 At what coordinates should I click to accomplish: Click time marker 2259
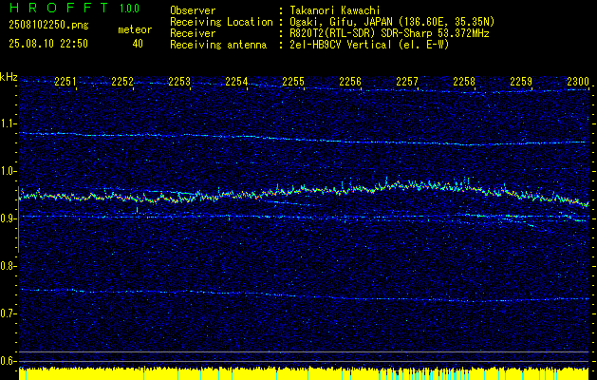point(521,81)
